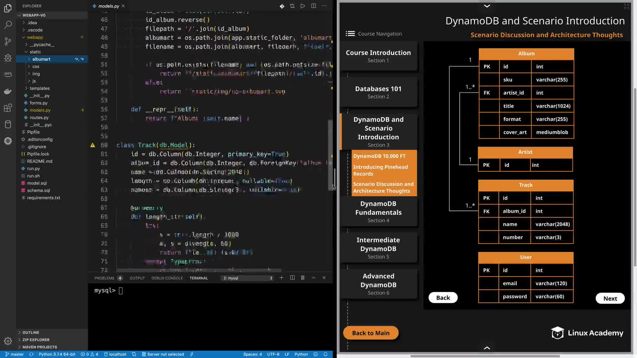Maximize the terminal panel with chevron up
The height and width of the screenshot is (358, 637).
pos(314,278)
